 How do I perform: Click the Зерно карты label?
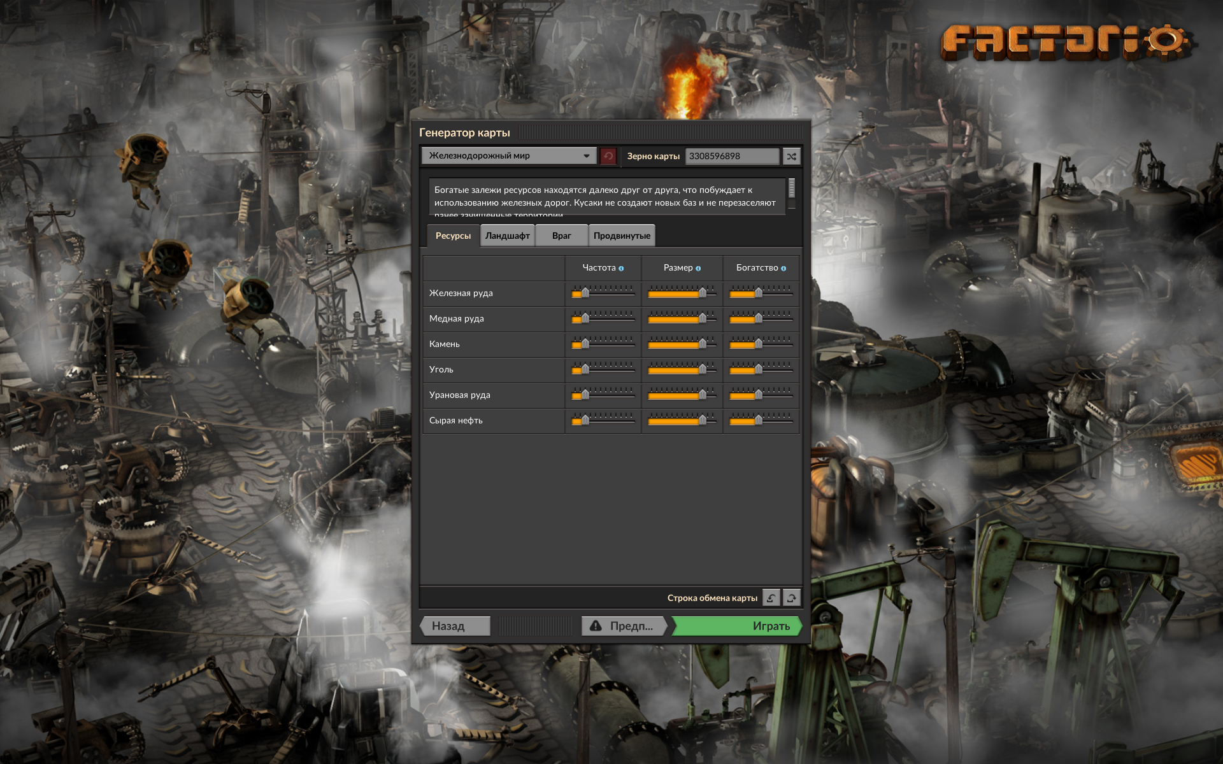(654, 156)
